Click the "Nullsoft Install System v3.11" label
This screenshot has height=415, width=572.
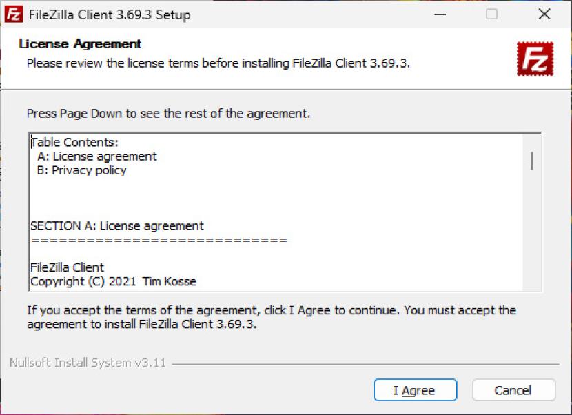coord(88,363)
